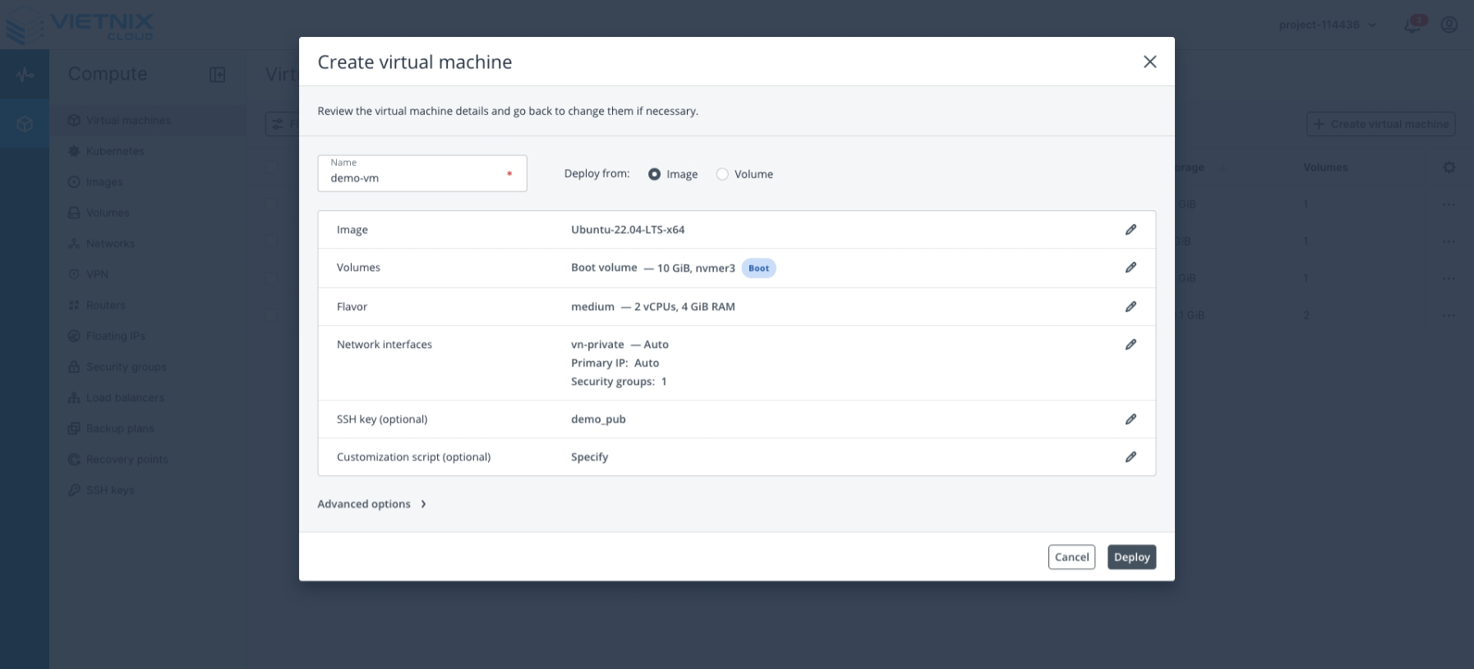Edit the SSH key pencil icon
Viewport: 1474px width, 669px height.
tap(1131, 419)
